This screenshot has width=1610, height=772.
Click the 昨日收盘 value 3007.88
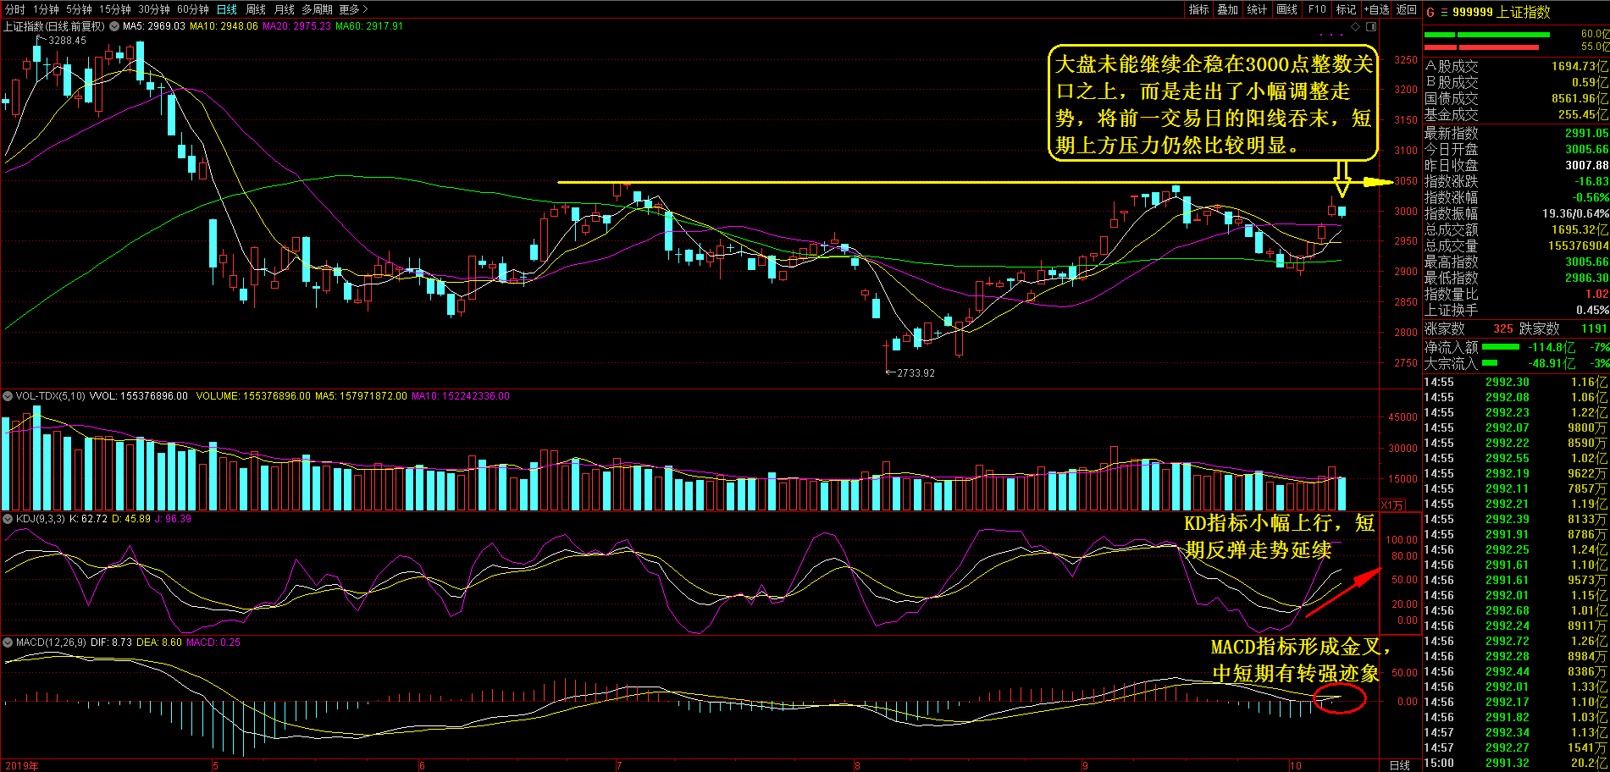coord(1586,165)
